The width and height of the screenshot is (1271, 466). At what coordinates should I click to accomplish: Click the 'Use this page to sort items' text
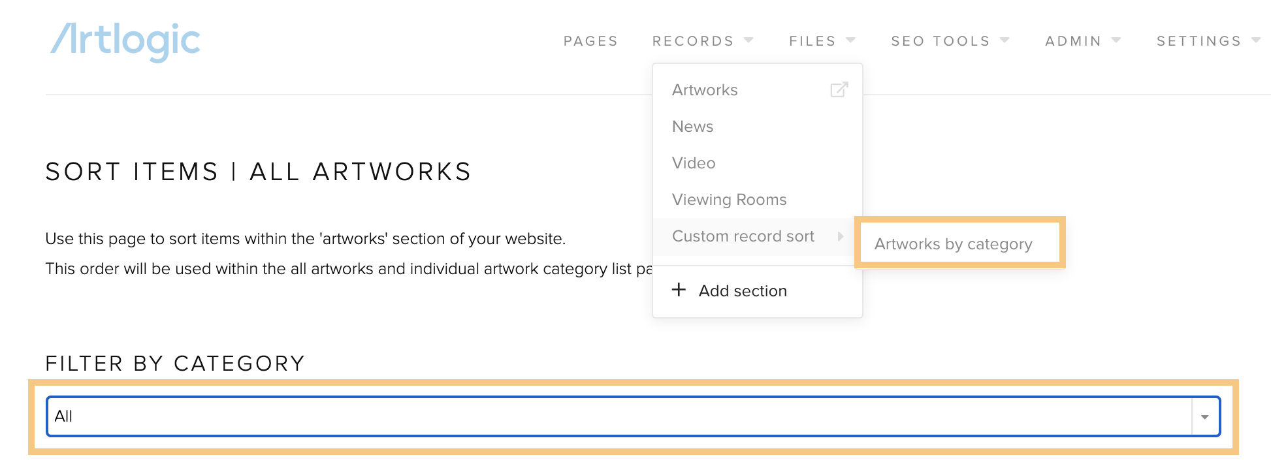point(305,239)
